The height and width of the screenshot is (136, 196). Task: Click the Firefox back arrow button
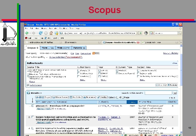coord(27,33)
